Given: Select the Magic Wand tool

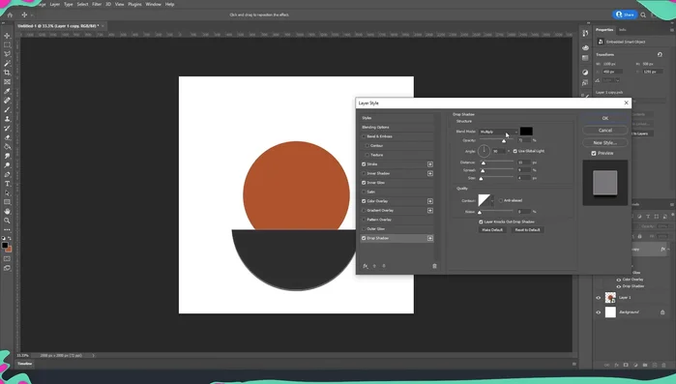Looking at the screenshot, I should click(x=7, y=63).
